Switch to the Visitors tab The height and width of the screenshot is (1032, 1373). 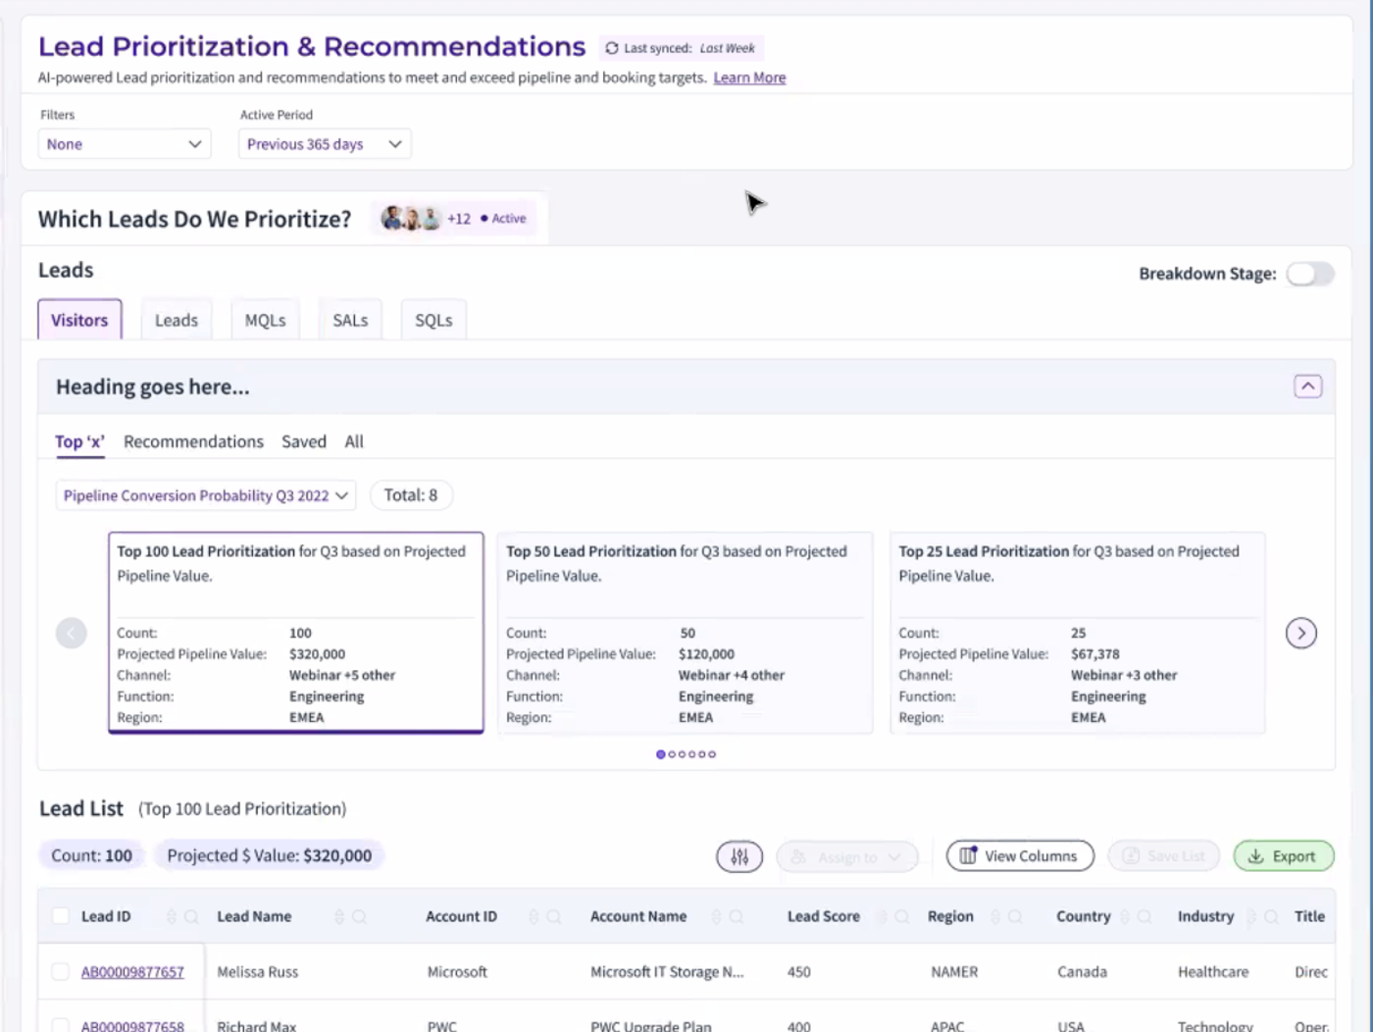[x=79, y=320]
